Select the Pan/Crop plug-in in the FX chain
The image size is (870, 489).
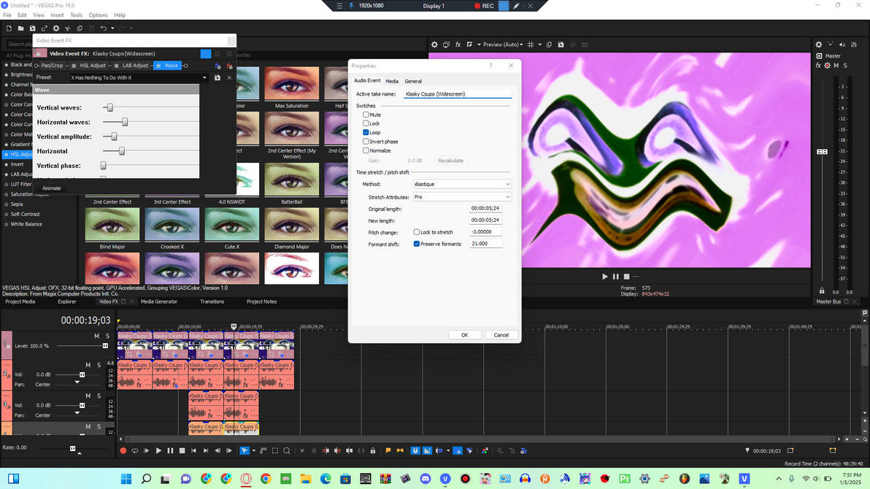tap(52, 66)
